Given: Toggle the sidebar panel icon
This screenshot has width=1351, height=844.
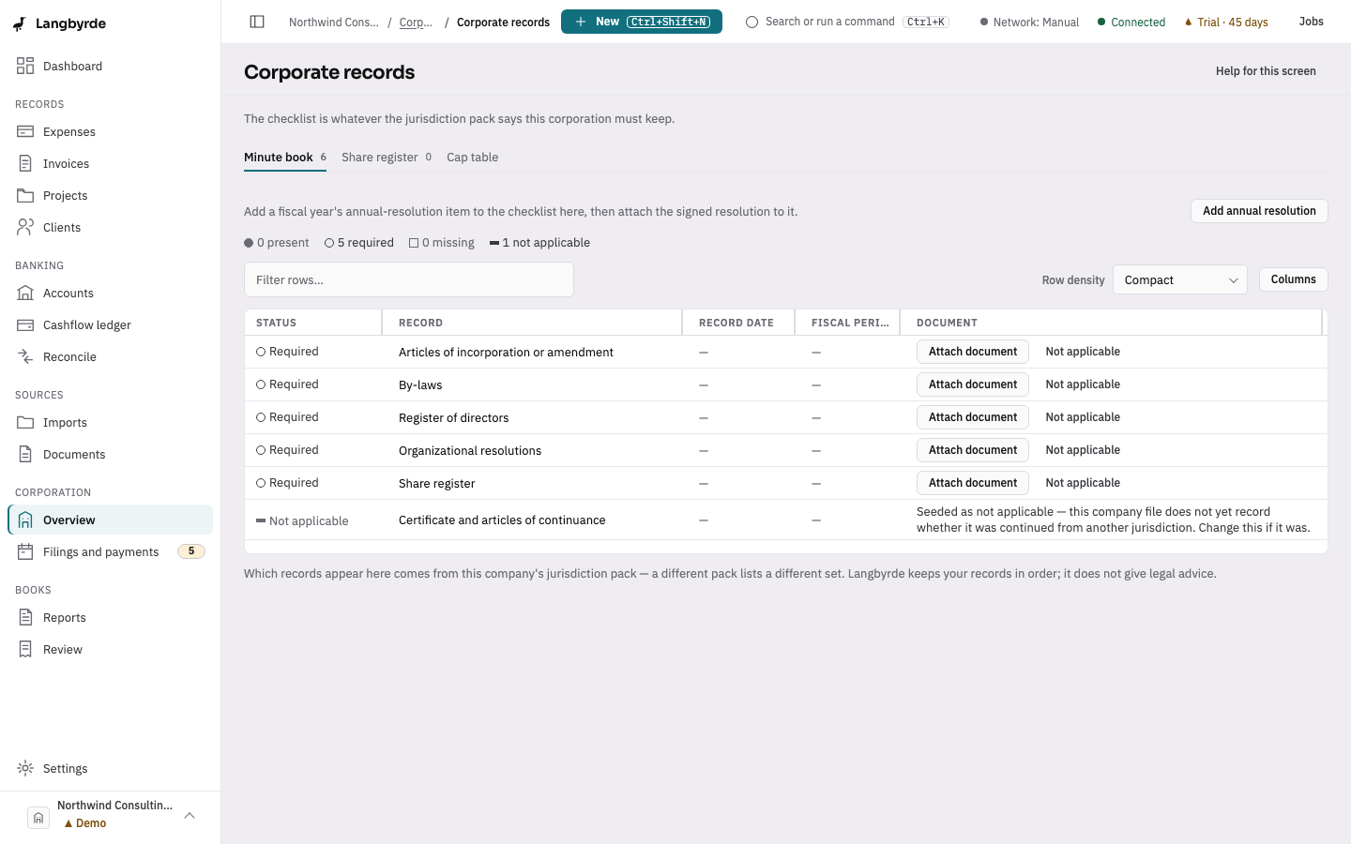Looking at the screenshot, I should 257,22.
